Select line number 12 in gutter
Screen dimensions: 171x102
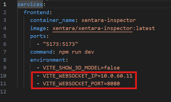(x=3, y=92)
